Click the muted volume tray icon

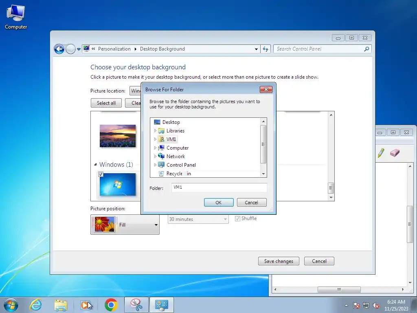click(x=376, y=305)
